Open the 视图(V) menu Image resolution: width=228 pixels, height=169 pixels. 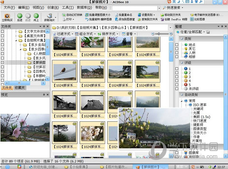(38, 8)
